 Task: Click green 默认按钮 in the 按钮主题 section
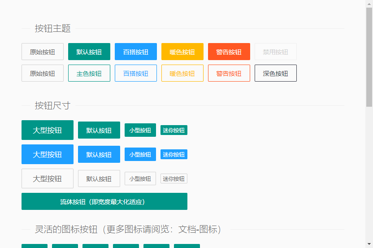click(89, 52)
